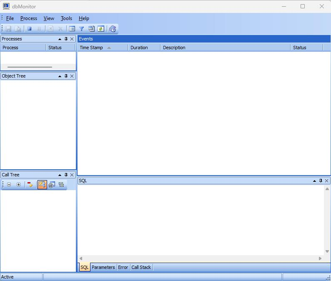The width and height of the screenshot is (331, 281).
Task: Click the Processes panel horizontal scrollbar thumb
Action: (x=30, y=67)
